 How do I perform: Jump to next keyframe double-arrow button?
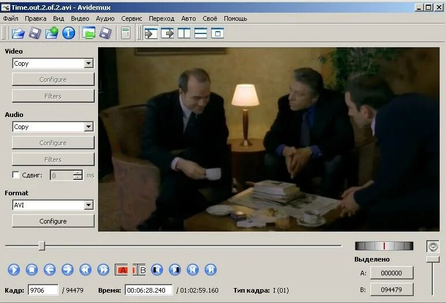pyautogui.click(x=103, y=270)
